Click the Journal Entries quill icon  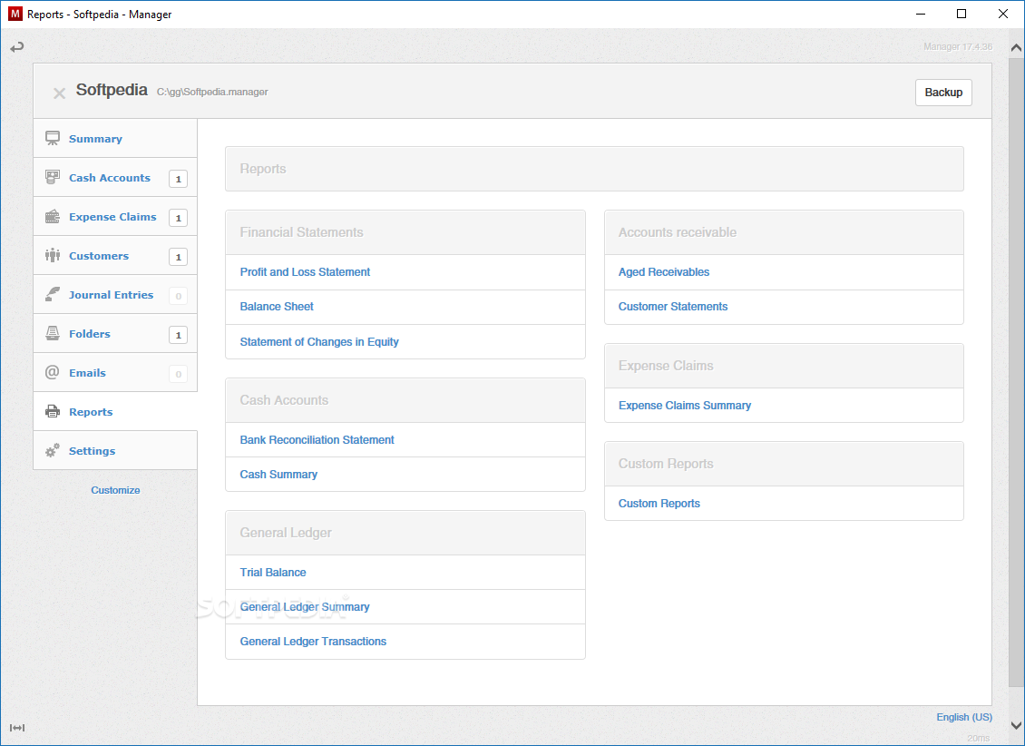(x=53, y=295)
